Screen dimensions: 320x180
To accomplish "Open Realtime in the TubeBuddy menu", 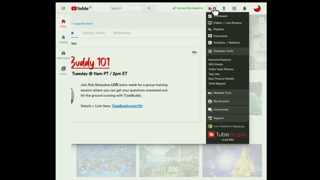I will [x=234, y=42].
